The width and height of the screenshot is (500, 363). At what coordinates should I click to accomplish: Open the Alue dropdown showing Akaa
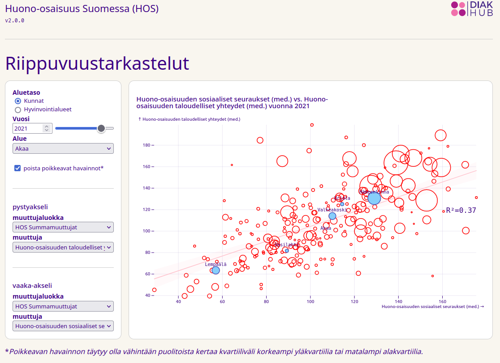[63, 148]
